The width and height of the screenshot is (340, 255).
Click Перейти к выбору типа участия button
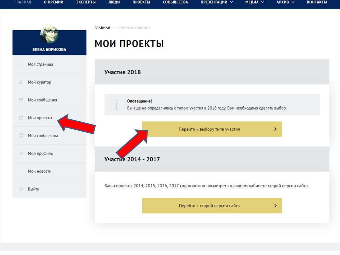coord(212,129)
